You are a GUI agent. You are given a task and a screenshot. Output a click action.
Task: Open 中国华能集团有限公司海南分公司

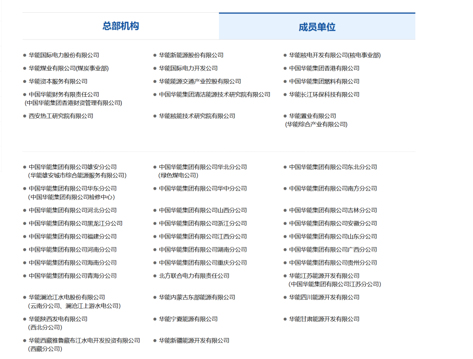pyautogui.click(x=73, y=263)
